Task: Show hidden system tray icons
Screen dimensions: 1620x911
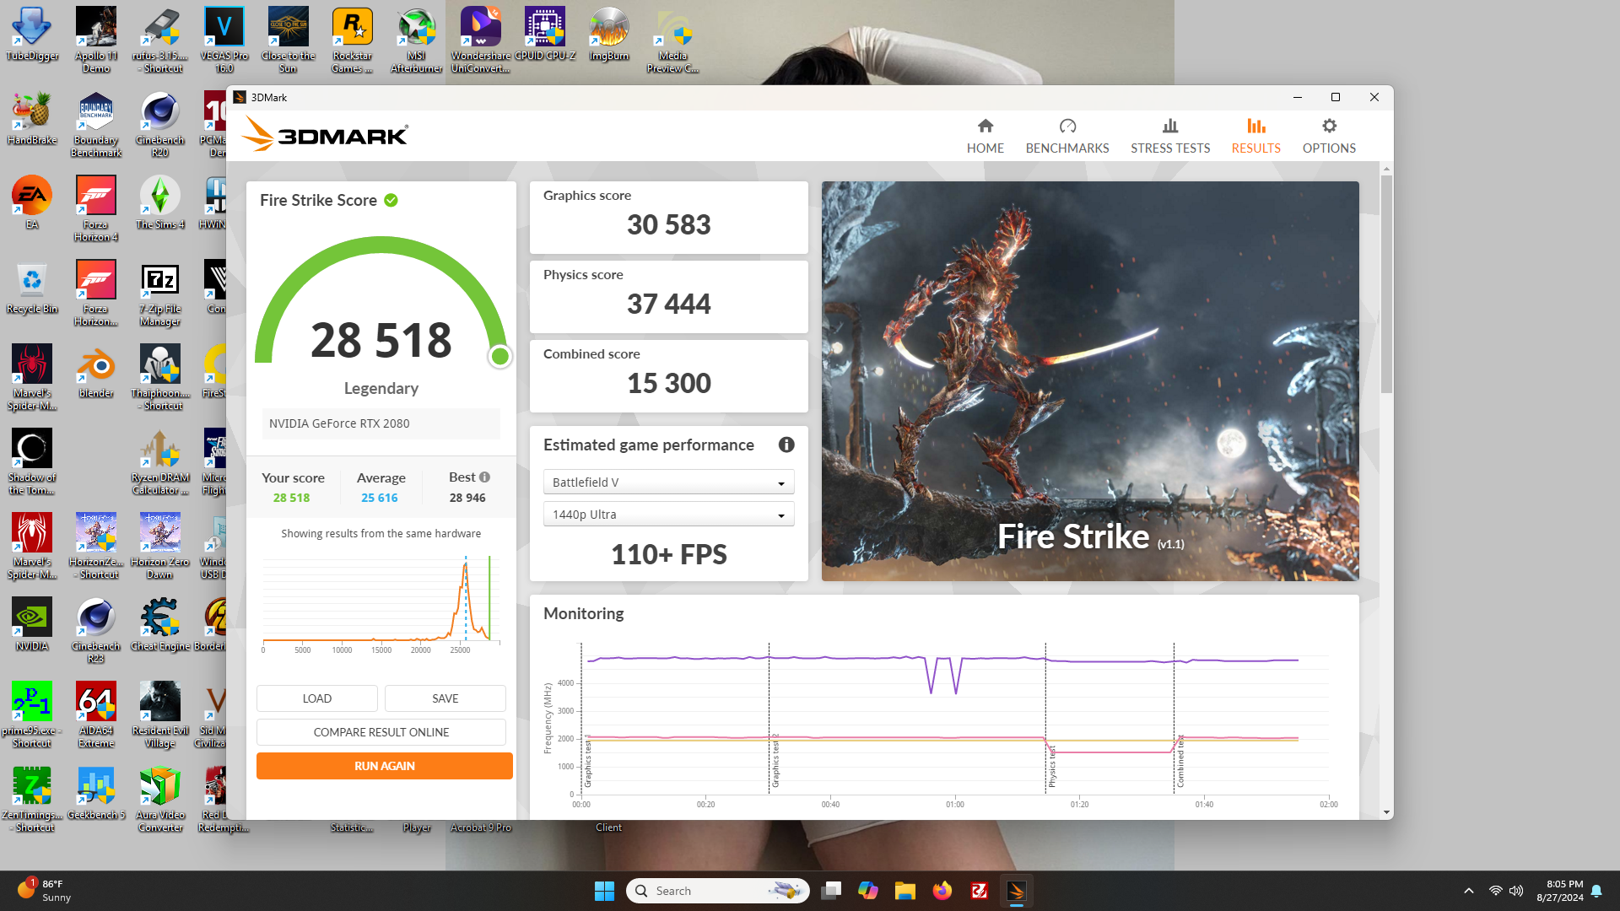Action: click(x=1469, y=891)
